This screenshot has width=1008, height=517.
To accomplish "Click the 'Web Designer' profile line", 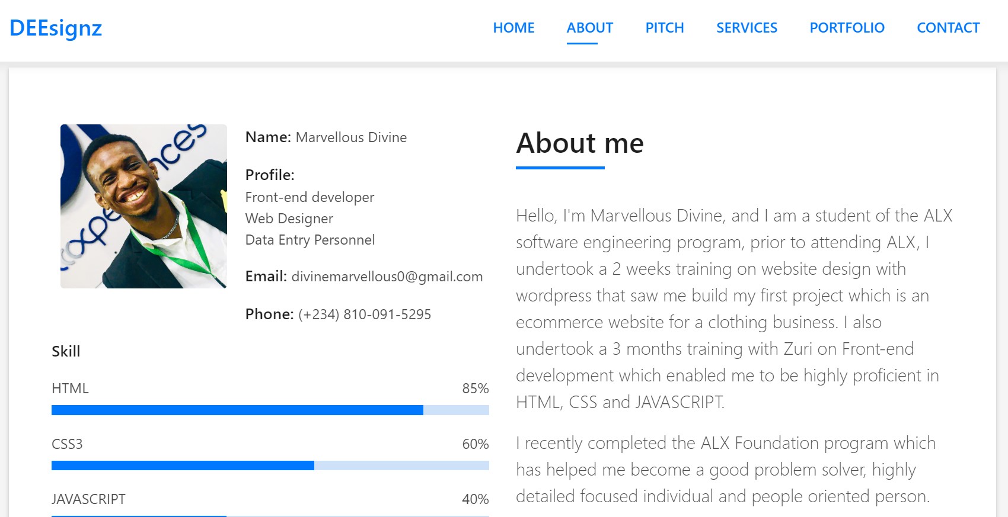I will 289,219.
